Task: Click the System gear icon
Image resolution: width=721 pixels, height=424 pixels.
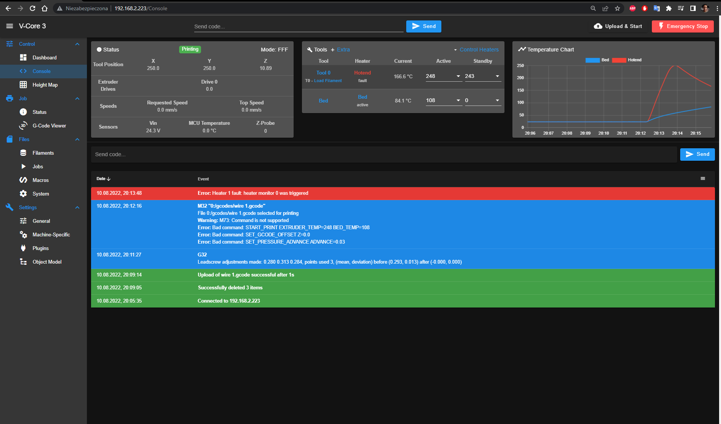Action: (x=23, y=194)
